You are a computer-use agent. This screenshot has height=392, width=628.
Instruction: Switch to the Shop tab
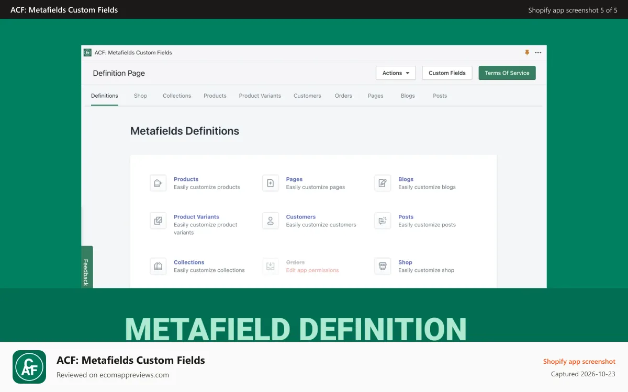[x=140, y=96]
